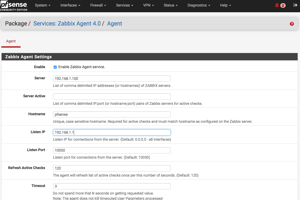Toggle Enable Zabbix Agent service checkbox
The height and width of the screenshot is (200, 300).
point(55,67)
